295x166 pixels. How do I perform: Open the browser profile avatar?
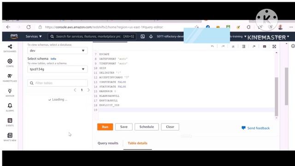281,27
